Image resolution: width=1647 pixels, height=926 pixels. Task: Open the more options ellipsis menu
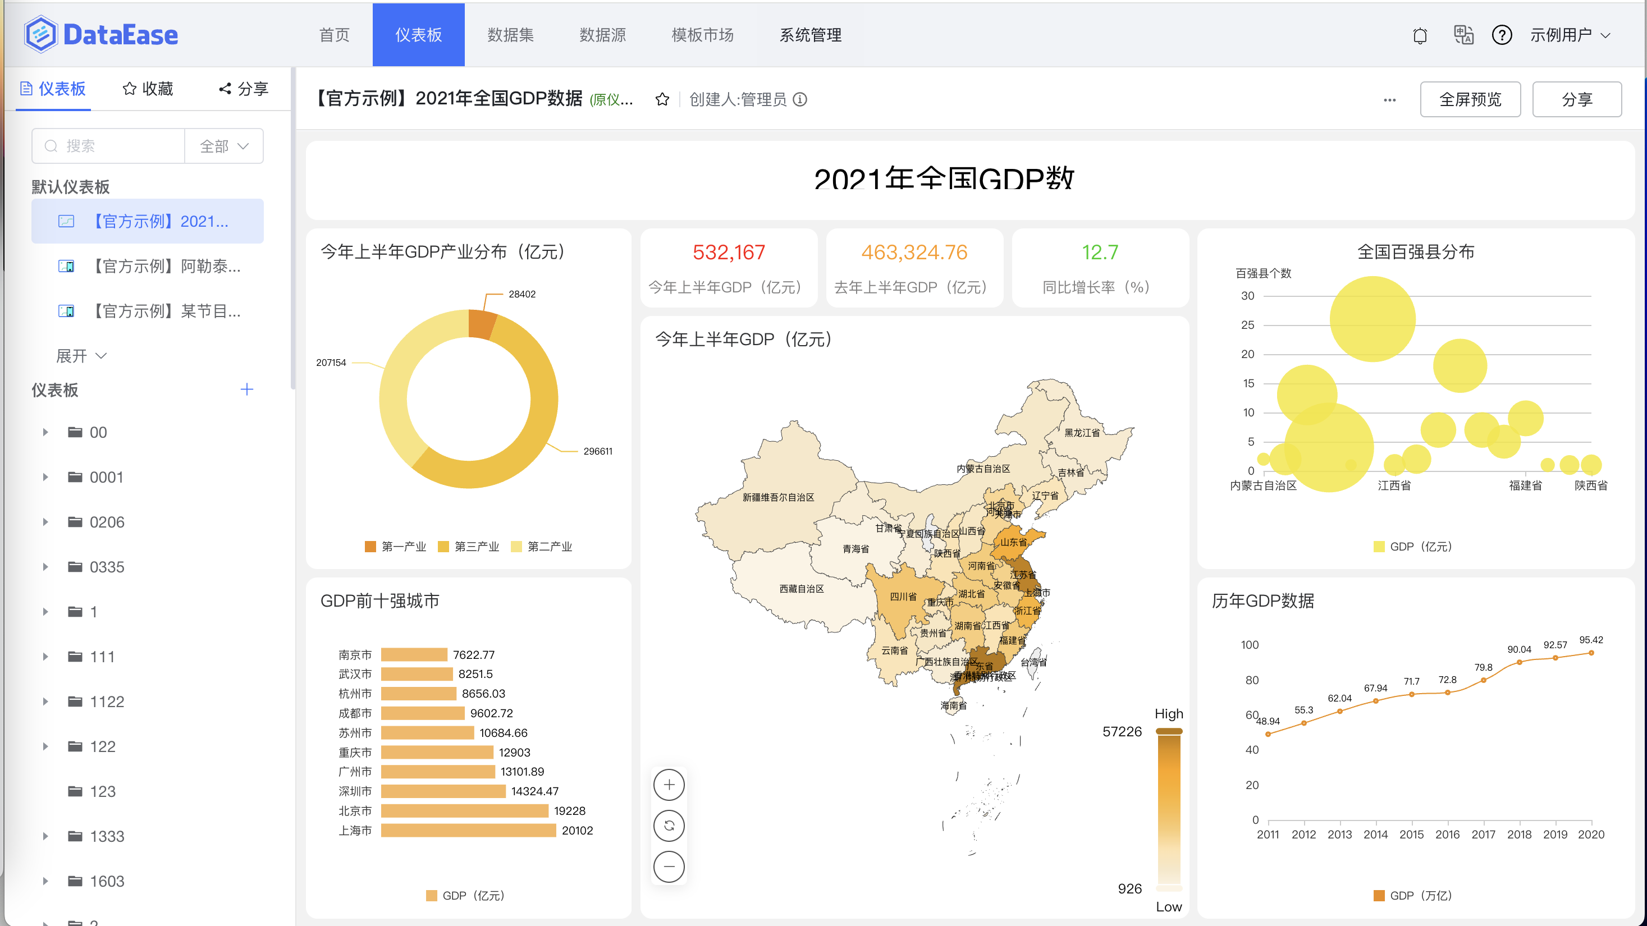coord(1389,100)
